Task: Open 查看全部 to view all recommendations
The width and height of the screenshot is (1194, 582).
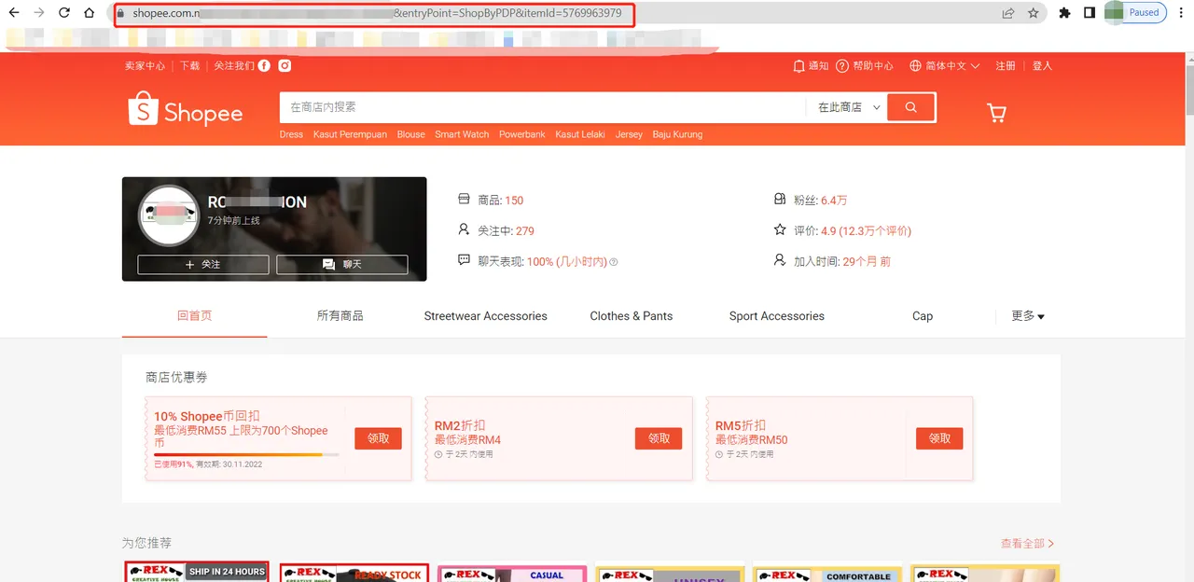Action: 1023,542
